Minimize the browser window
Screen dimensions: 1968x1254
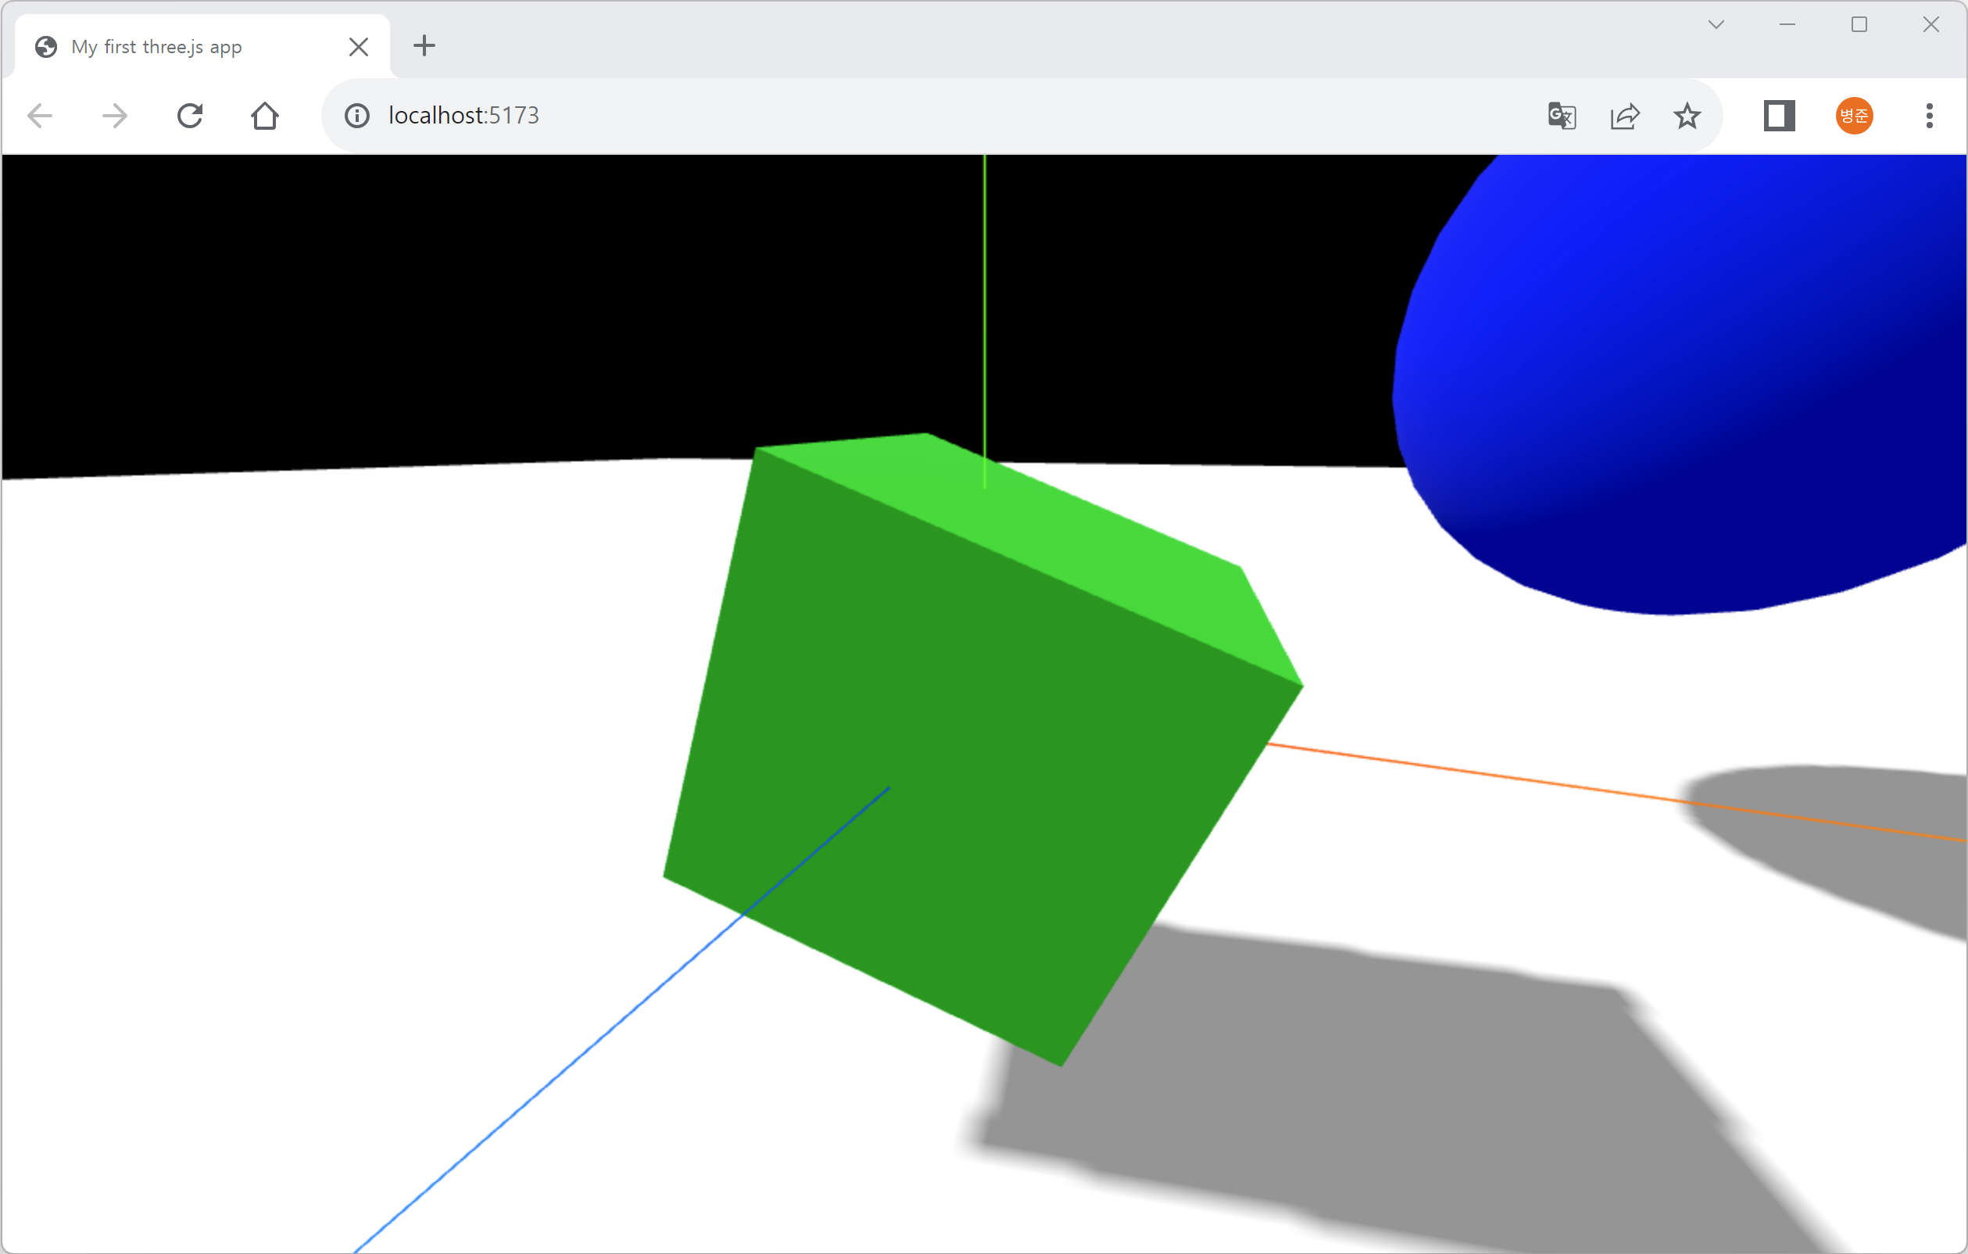pyautogui.click(x=1787, y=24)
